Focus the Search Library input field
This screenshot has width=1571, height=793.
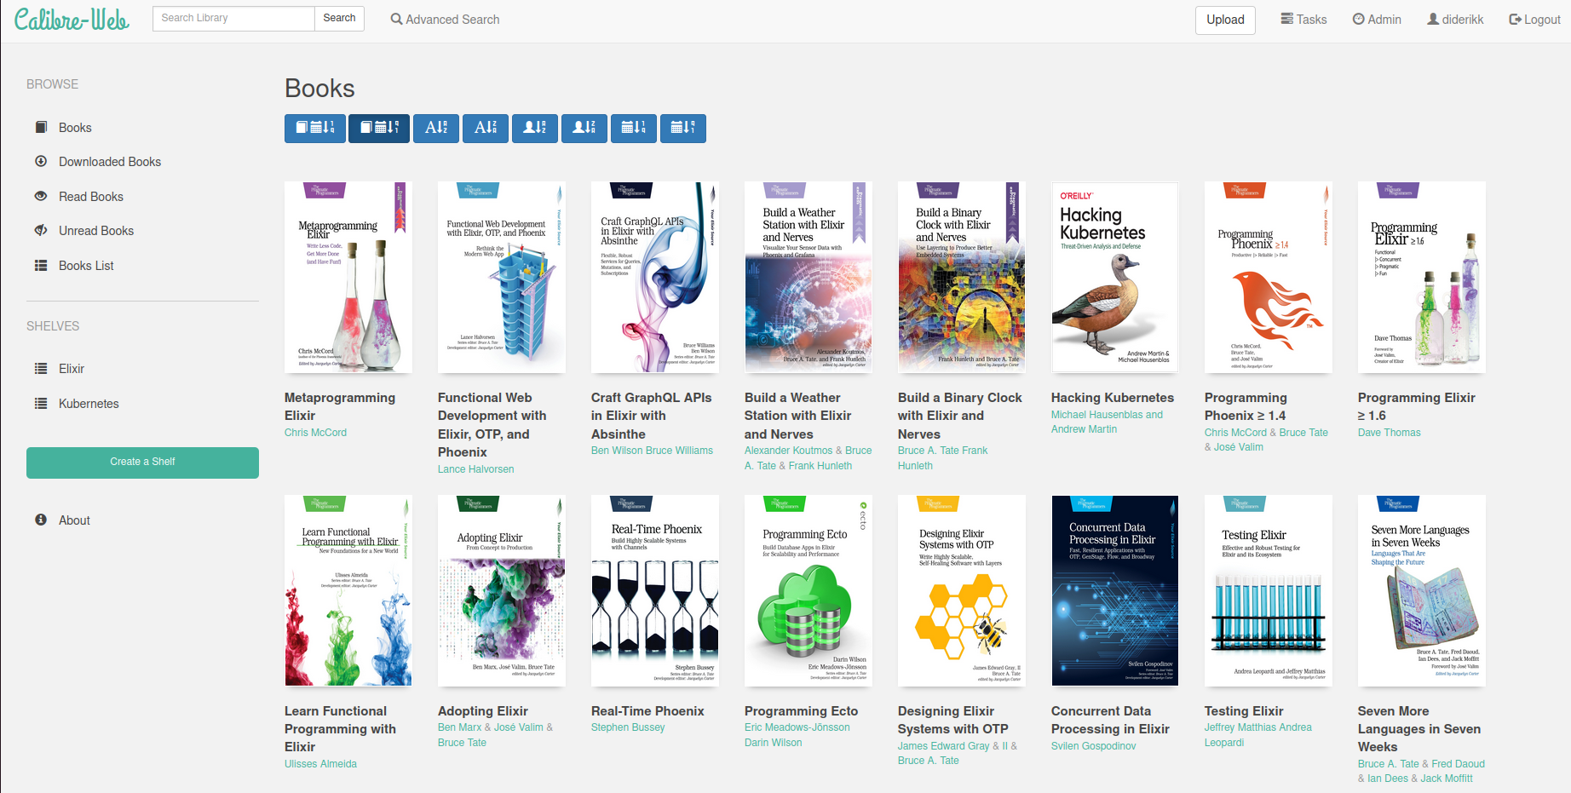tap(233, 18)
